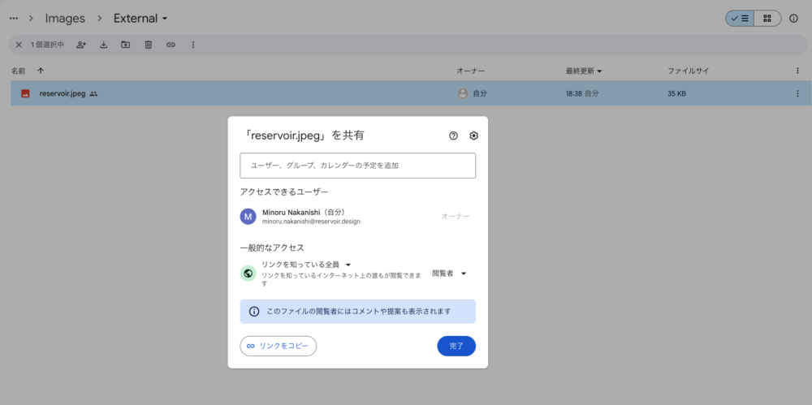Image resolution: width=812 pixels, height=405 pixels.
Task: Switch to grid layout view
Action: [767, 18]
